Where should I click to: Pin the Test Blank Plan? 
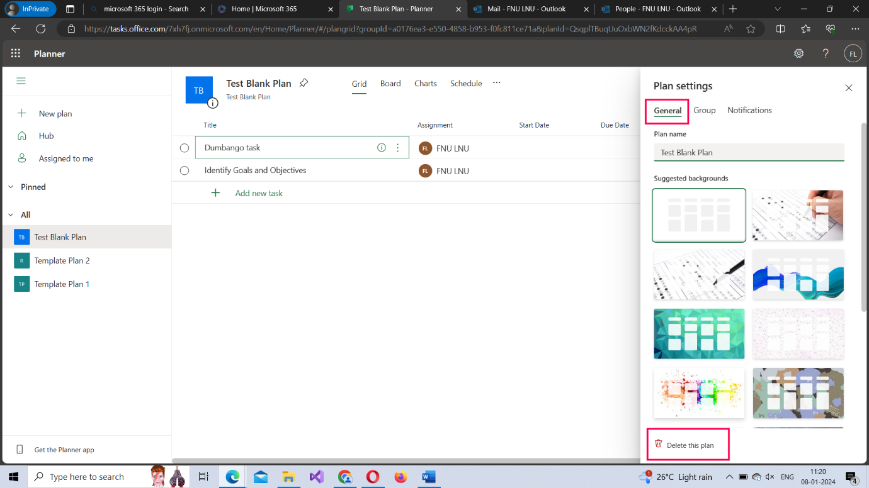(304, 83)
